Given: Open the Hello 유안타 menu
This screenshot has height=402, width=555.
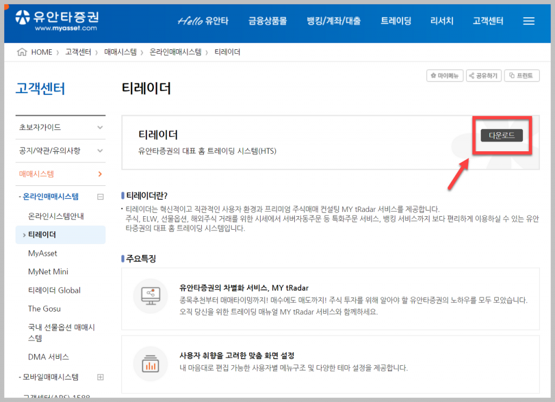Looking at the screenshot, I should [x=203, y=21].
